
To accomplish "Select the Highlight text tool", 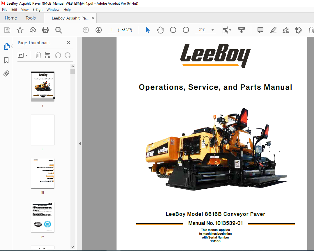I will point(273,30).
